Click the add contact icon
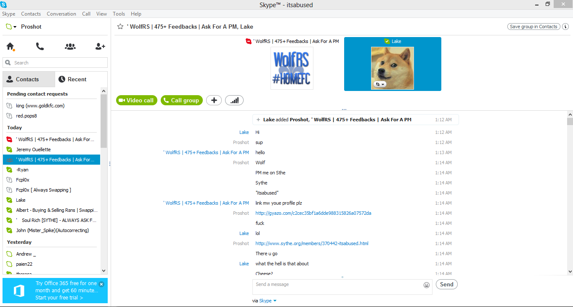 (x=100, y=47)
